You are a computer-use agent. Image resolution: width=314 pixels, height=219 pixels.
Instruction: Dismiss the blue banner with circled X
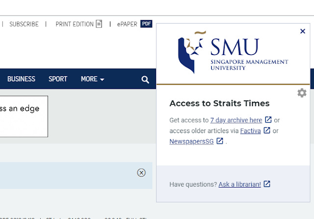pos(141,173)
